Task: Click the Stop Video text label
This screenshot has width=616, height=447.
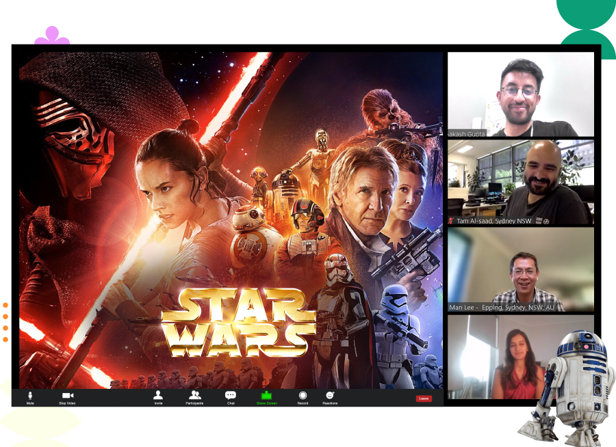Action: click(66, 403)
